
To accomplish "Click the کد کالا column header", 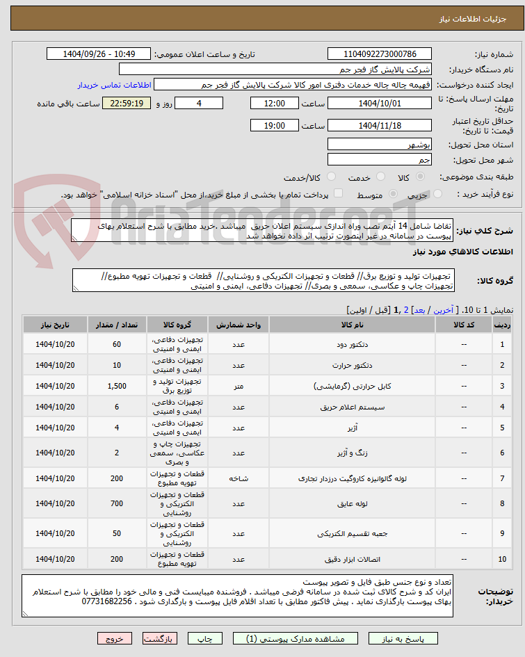I will pos(464,325).
